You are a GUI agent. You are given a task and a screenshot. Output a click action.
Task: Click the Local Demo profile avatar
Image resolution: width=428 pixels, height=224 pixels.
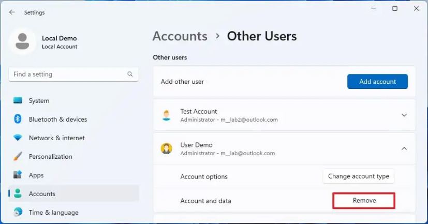[22, 42]
